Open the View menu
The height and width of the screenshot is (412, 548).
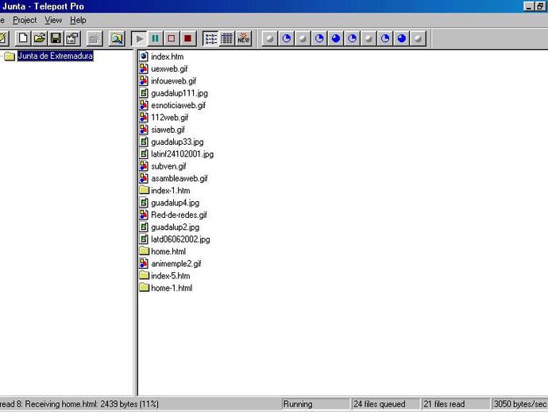[53, 21]
